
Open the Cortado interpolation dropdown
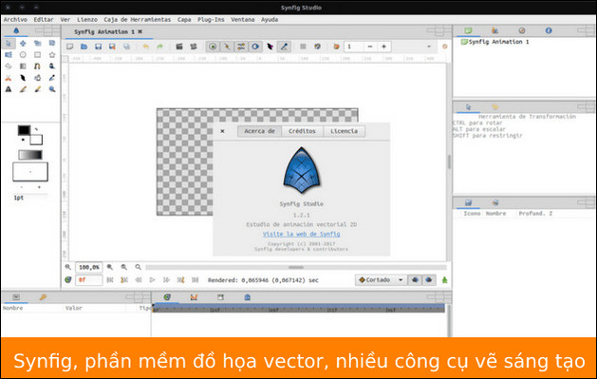[x=381, y=280]
